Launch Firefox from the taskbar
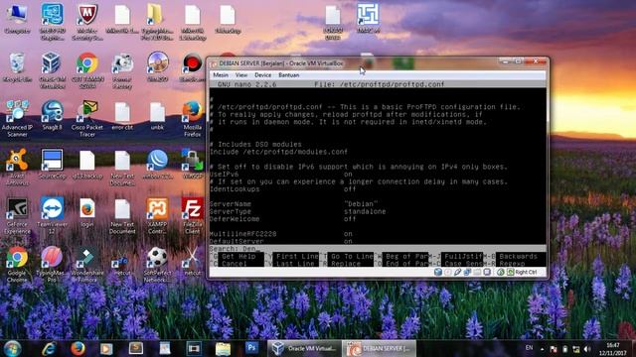The height and width of the screenshot is (357, 636). 78,348
